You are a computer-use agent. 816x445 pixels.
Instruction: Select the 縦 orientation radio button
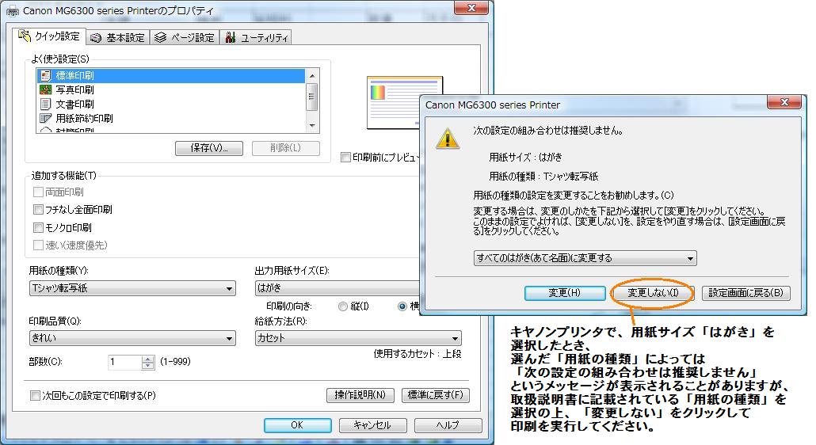[x=342, y=306]
